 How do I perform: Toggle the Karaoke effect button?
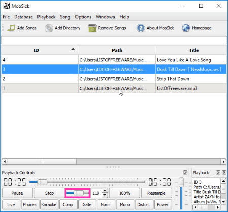(49, 204)
